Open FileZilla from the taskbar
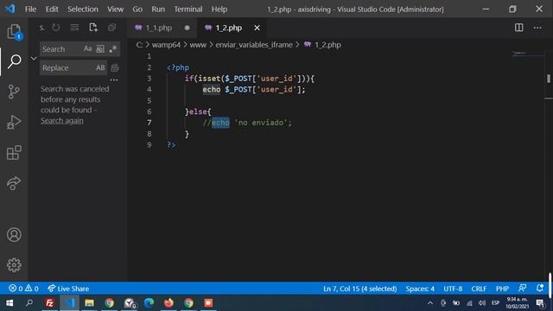 click(50, 303)
